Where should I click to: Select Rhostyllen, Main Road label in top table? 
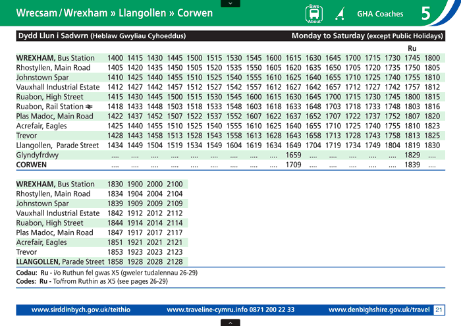click(x=53, y=68)
